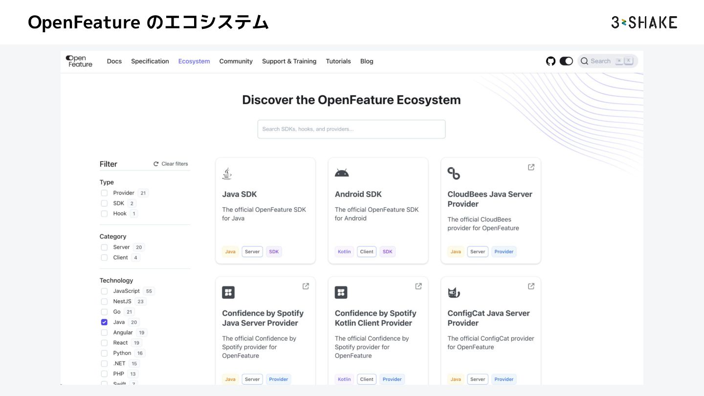Click "Discover the OpenFeature Ecosystem" heading
This screenshot has width=704, height=396.
[352, 100]
